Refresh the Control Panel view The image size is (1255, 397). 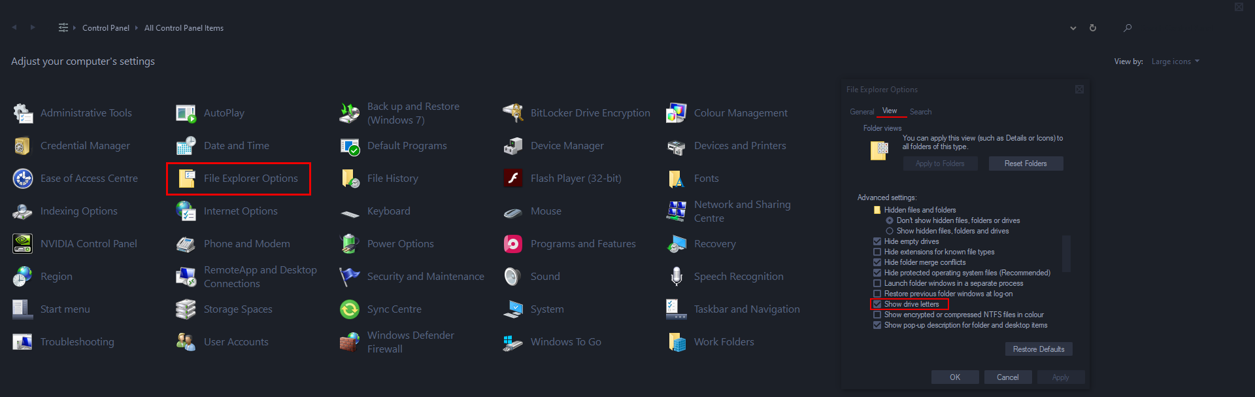pyautogui.click(x=1093, y=28)
